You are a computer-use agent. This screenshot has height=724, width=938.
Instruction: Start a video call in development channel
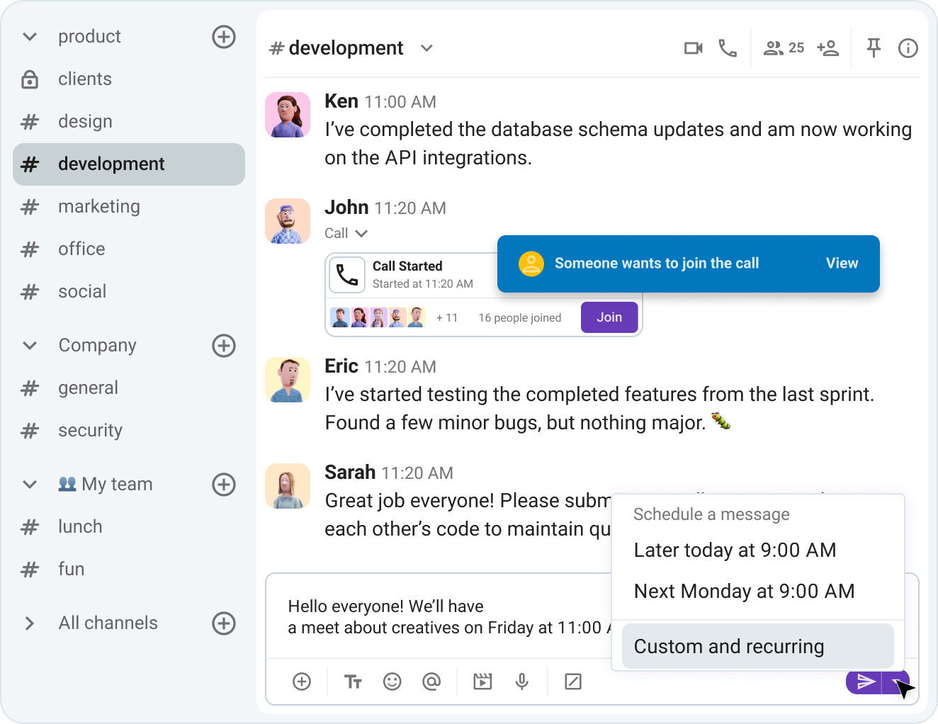point(693,47)
